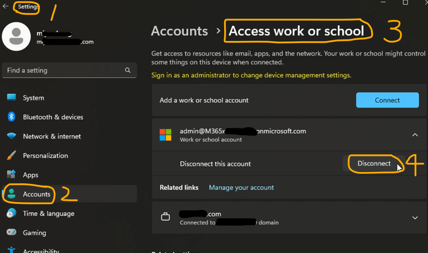Viewport: 428px width, 253px height.
Task: Click the System monitor icon
Action: (x=12, y=97)
